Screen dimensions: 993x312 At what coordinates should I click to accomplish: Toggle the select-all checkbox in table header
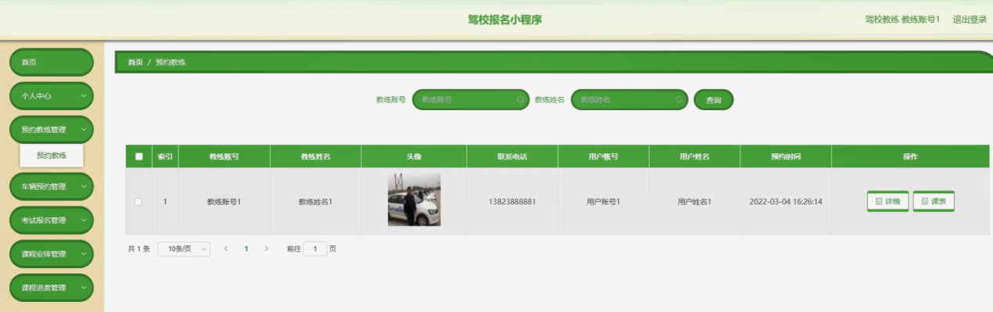(139, 156)
